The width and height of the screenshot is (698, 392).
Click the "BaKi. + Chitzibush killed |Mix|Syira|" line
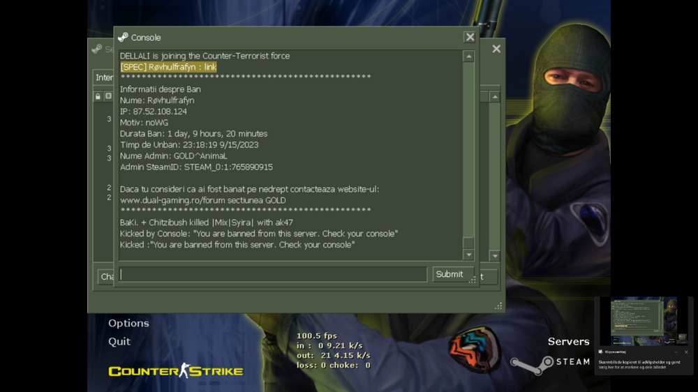pyautogui.click(x=207, y=223)
